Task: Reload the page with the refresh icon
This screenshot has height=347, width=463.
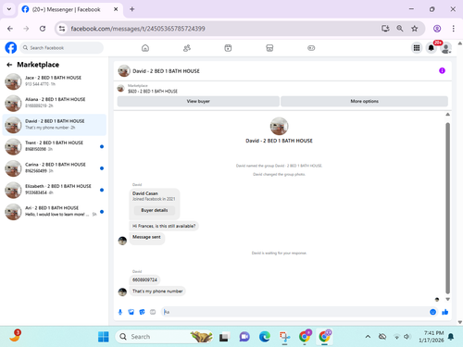Action: click(43, 29)
